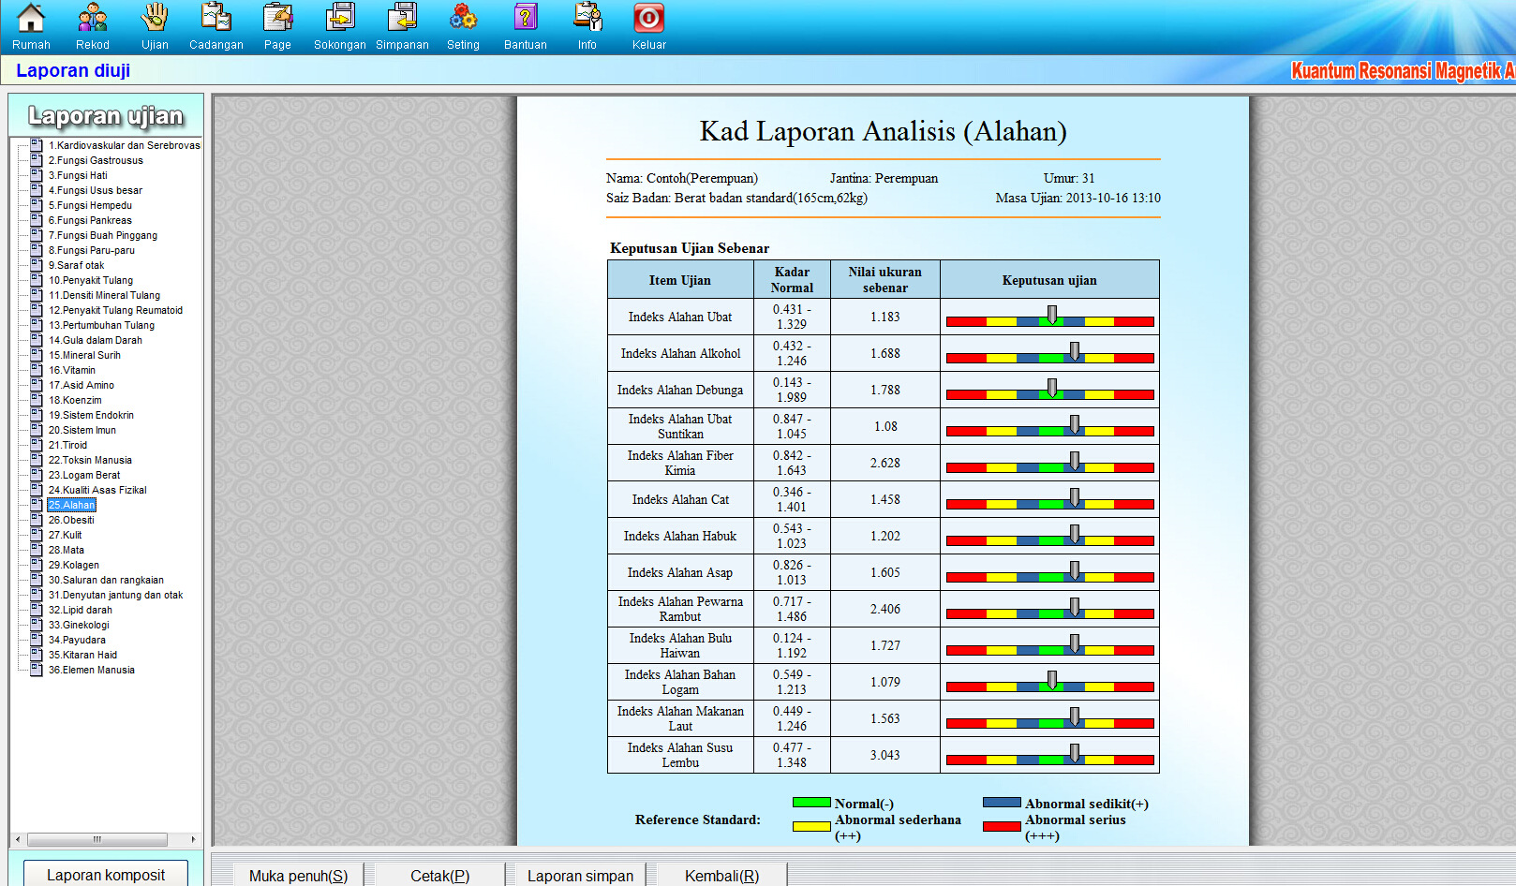
Task: Select 27.Kulit item
Action: (x=65, y=535)
